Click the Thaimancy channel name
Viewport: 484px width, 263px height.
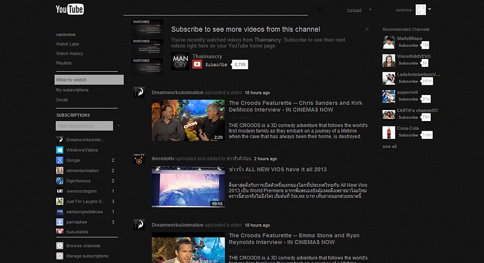(x=207, y=57)
